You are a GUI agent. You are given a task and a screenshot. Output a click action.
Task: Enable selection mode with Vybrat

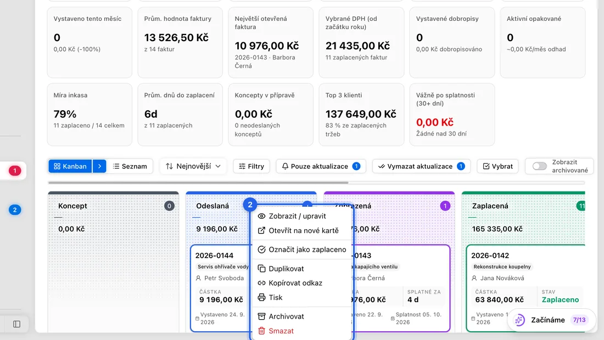coord(497,166)
